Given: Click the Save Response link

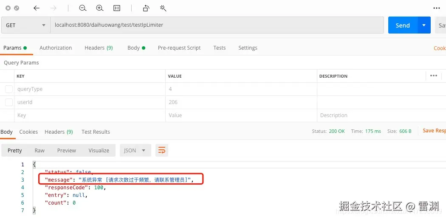Looking at the screenshot, I should 435,131.
